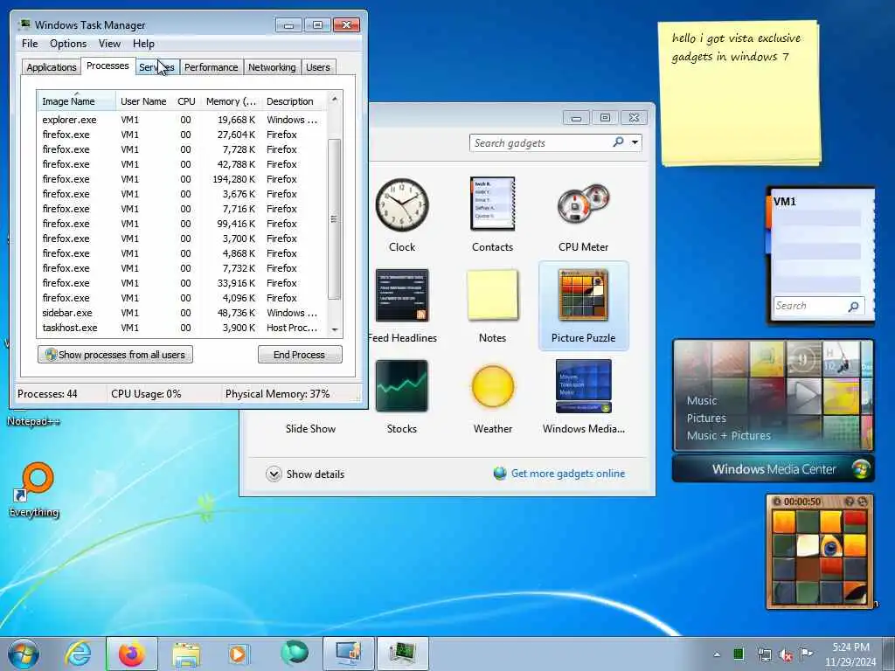Switch to the Applications tab
This screenshot has height=671, width=895.
[52, 67]
